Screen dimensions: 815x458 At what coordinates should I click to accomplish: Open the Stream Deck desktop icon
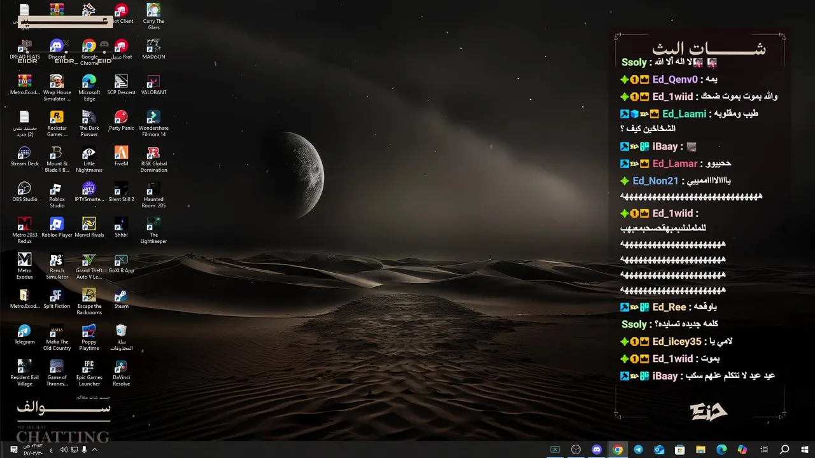(x=24, y=156)
